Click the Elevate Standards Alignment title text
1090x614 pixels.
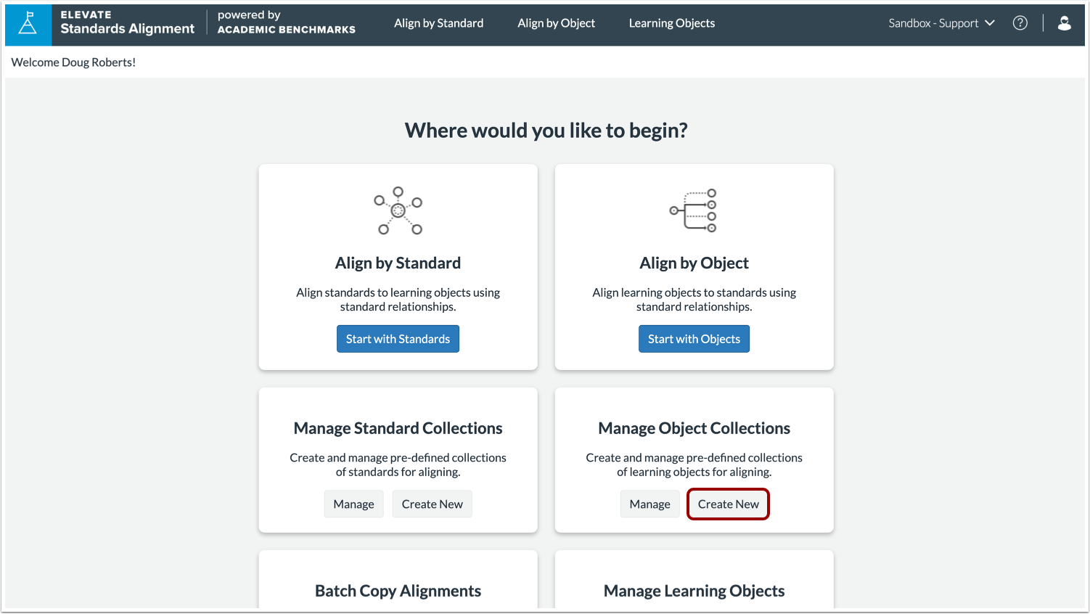coord(127,23)
